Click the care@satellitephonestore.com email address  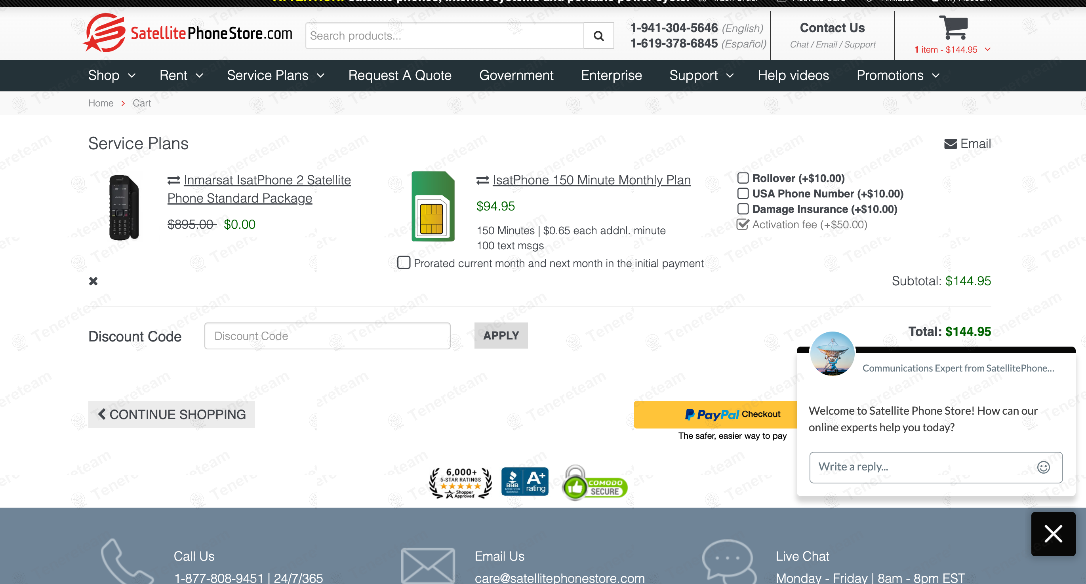pos(560,578)
